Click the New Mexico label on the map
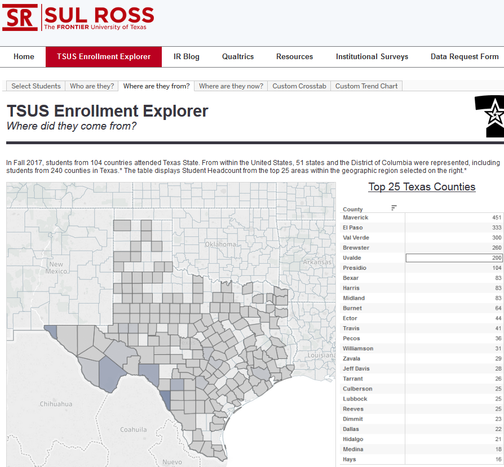 [56, 268]
